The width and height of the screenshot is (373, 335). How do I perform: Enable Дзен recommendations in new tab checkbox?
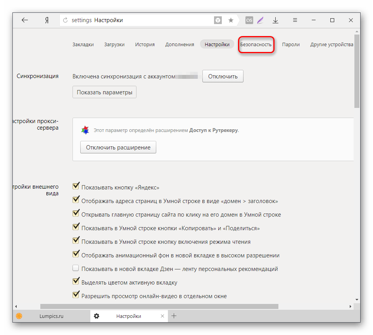pyautogui.click(x=76, y=268)
